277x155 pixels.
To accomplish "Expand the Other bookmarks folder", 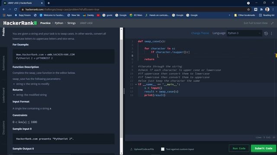I will (x=245, y=15).
